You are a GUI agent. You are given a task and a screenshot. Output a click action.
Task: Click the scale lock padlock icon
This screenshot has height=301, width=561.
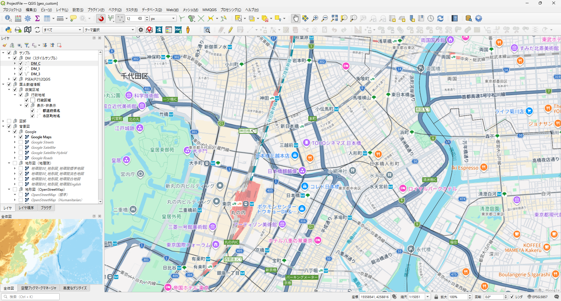436,297
